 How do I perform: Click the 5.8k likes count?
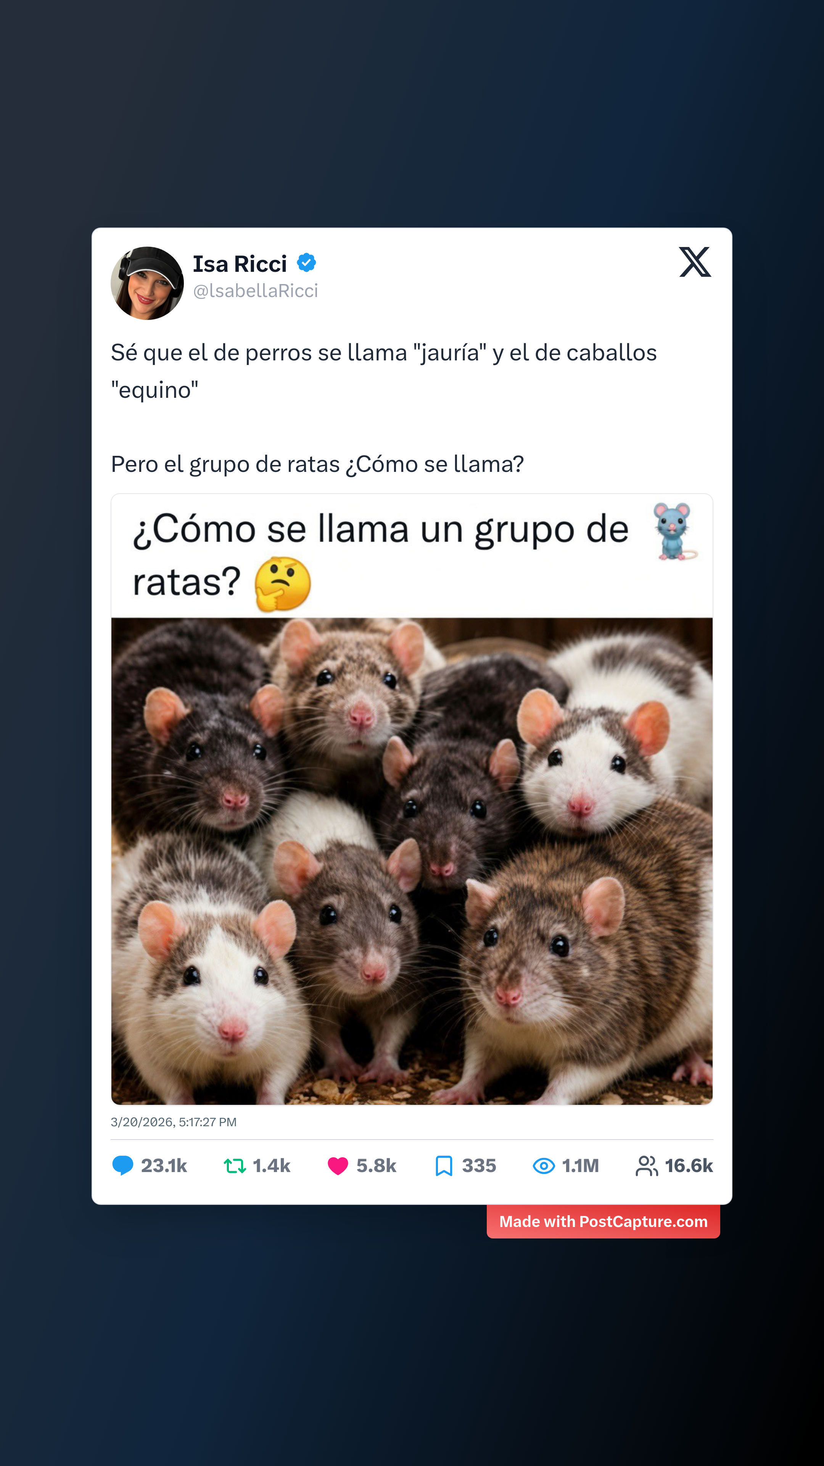377,1166
